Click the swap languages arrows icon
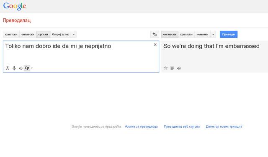This screenshot has width=268, height=157. tap(155, 34)
